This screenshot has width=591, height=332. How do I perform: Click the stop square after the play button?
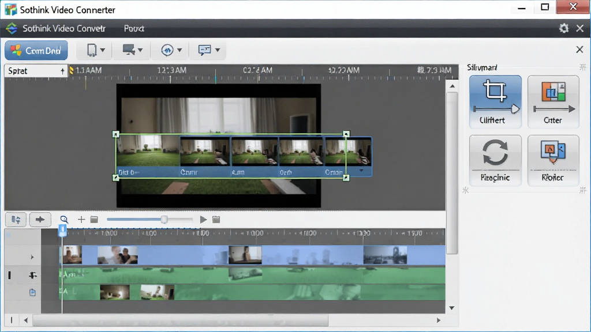(216, 220)
